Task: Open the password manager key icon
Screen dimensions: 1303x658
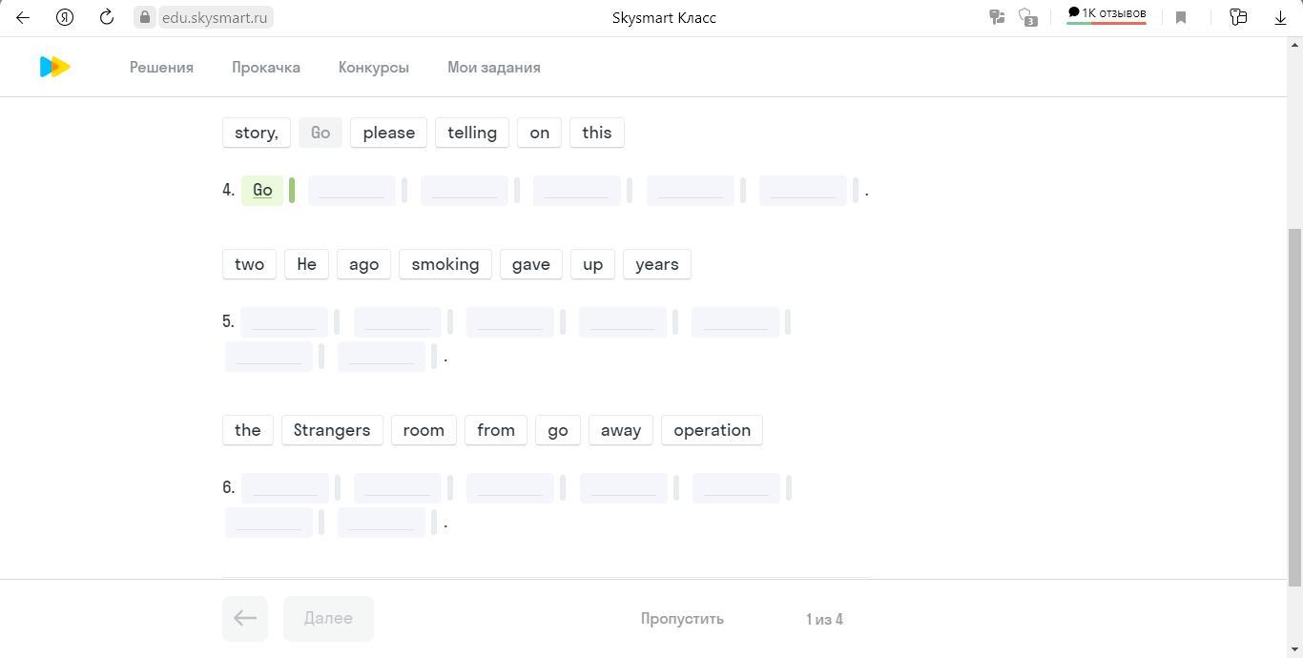Action: pos(997,17)
